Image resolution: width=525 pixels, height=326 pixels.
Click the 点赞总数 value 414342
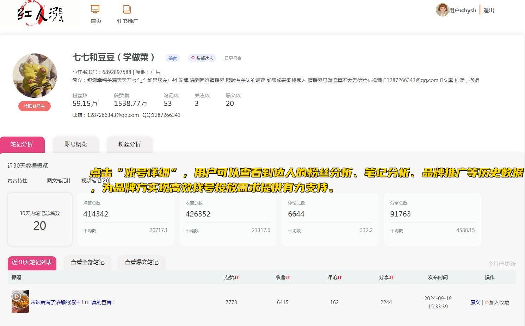(x=95, y=214)
